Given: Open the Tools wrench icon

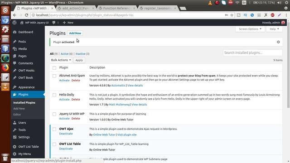Looking at the screenshot, I should [14, 130].
